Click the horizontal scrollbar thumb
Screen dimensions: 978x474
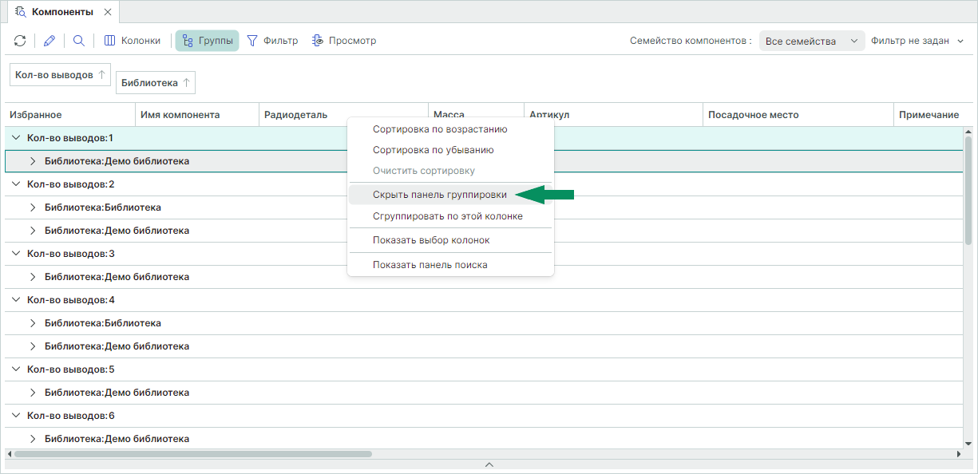tap(192, 454)
